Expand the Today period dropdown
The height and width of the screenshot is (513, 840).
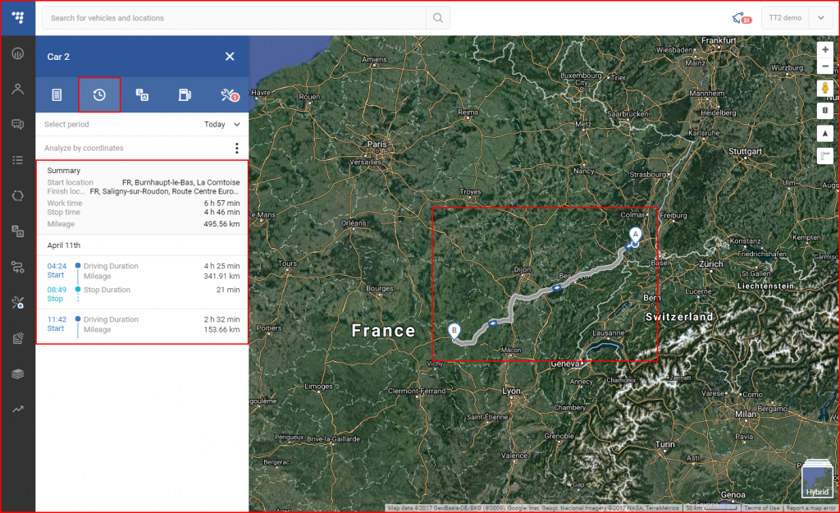coord(222,125)
